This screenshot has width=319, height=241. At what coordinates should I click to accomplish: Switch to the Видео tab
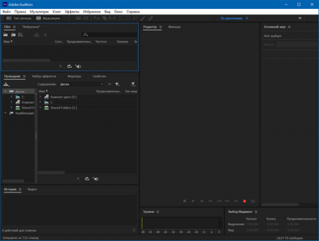[x=33, y=189]
